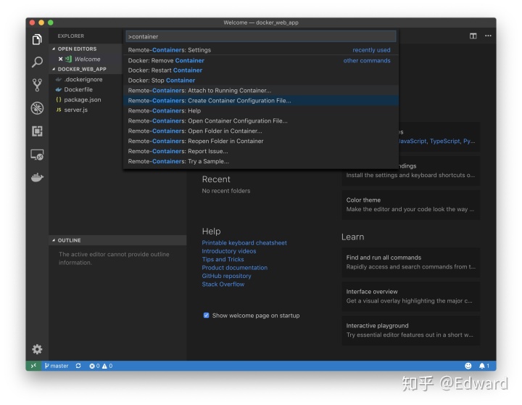The width and height of the screenshot is (522, 405).
Task: Toggle Show welcome page on startup checkbox
Action: click(x=207, y=315)
